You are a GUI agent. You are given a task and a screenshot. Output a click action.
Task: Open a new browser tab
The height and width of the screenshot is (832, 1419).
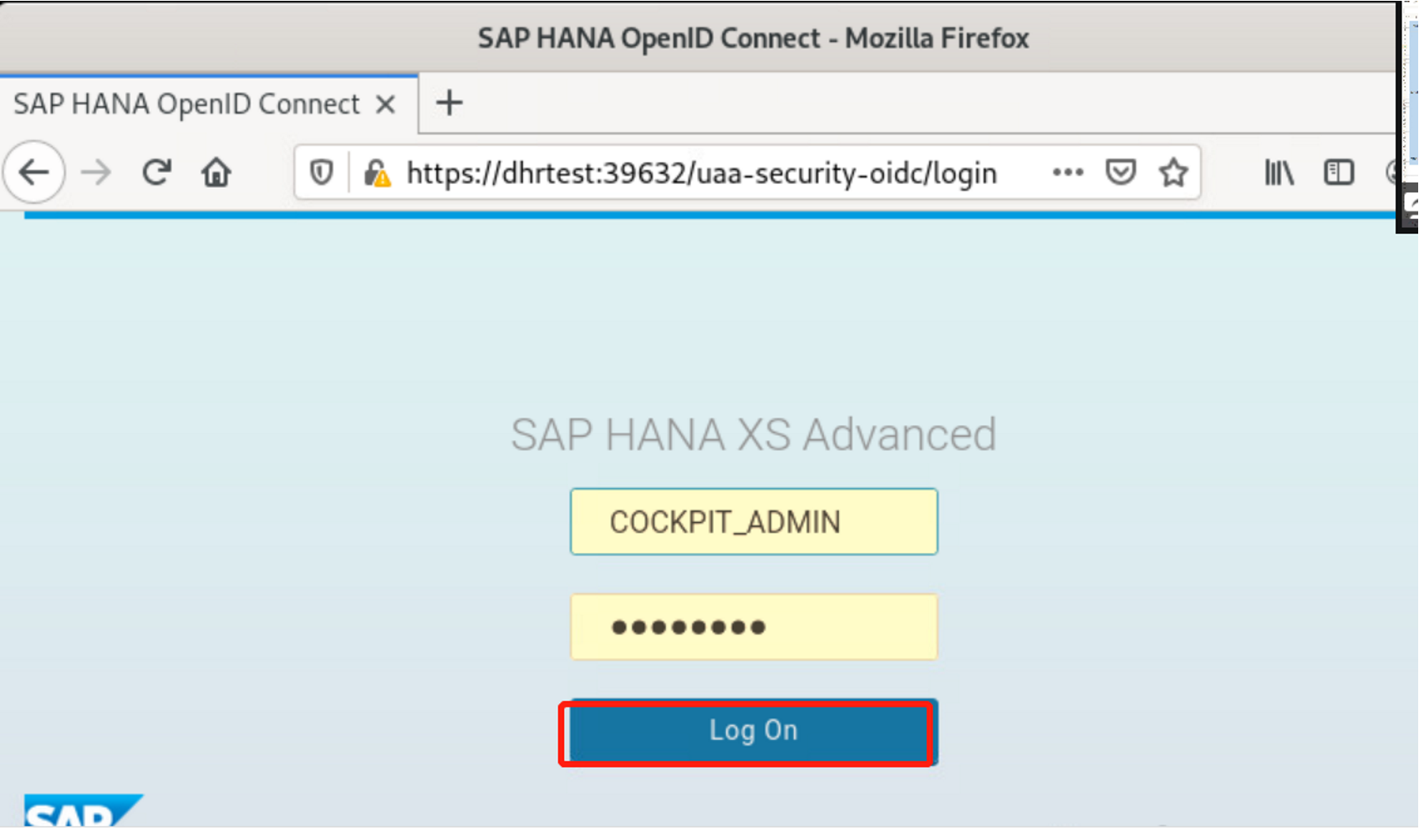[449, 104]
